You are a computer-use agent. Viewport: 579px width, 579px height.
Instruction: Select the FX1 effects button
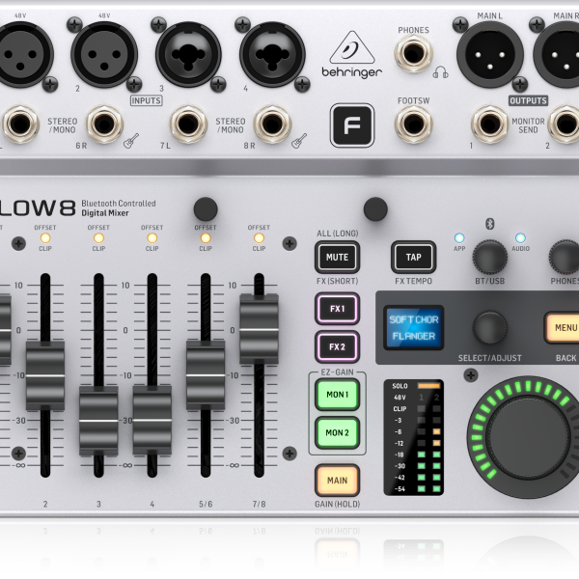coord(337,309)
